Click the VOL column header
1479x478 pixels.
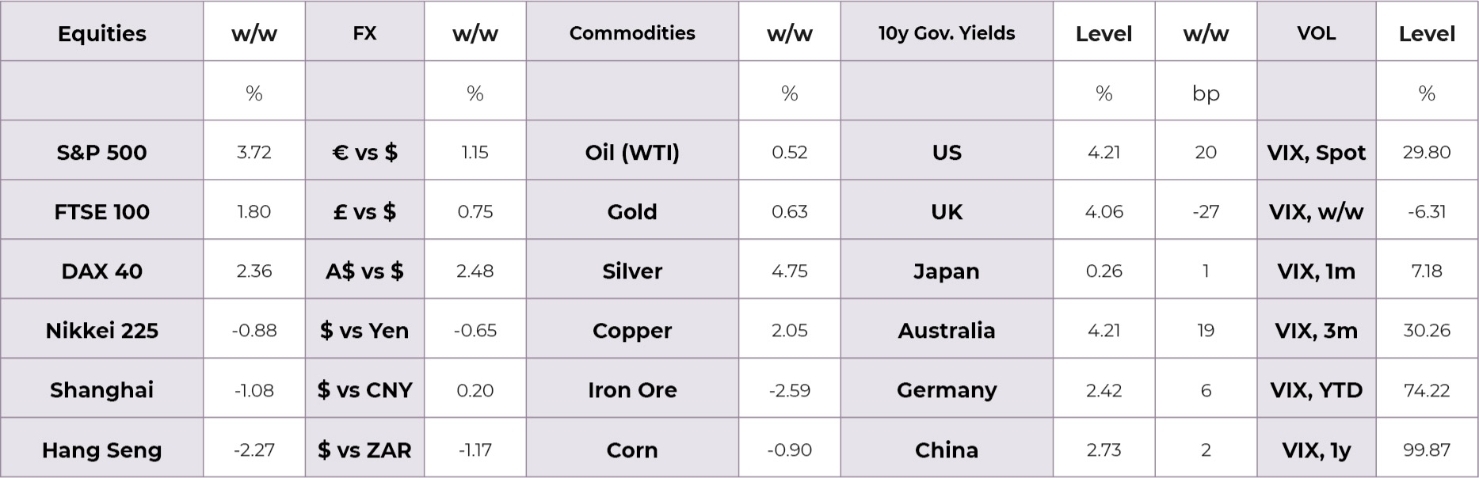click(x=1316, y=33)
